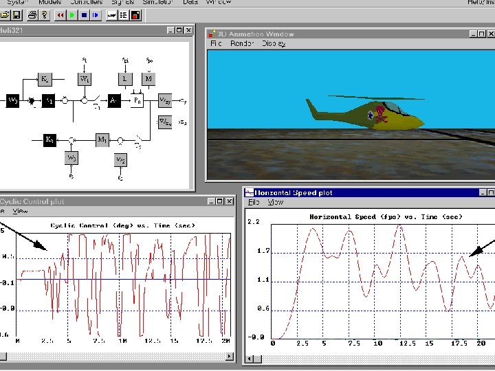Click the list view toolbar icon
Image resolution: width=495 pixels, height=371 pixels.
pyautogui.click(x=124, y=14)
